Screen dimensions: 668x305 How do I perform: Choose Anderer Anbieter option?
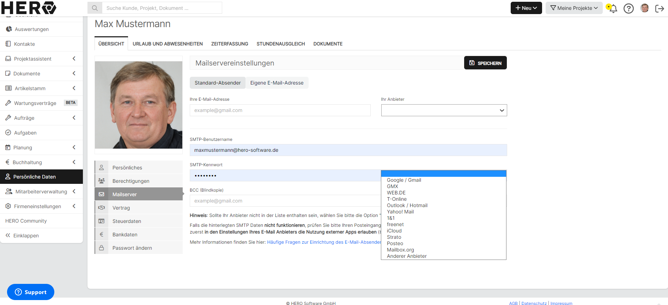(x=444, y=256)
